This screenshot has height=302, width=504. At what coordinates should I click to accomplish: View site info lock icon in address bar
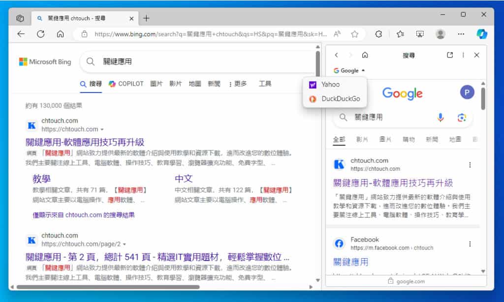[x=84, y=34]
